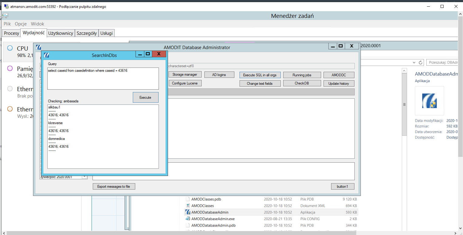Expand the Explorer address bar dropdown

(x=414, y=62)
